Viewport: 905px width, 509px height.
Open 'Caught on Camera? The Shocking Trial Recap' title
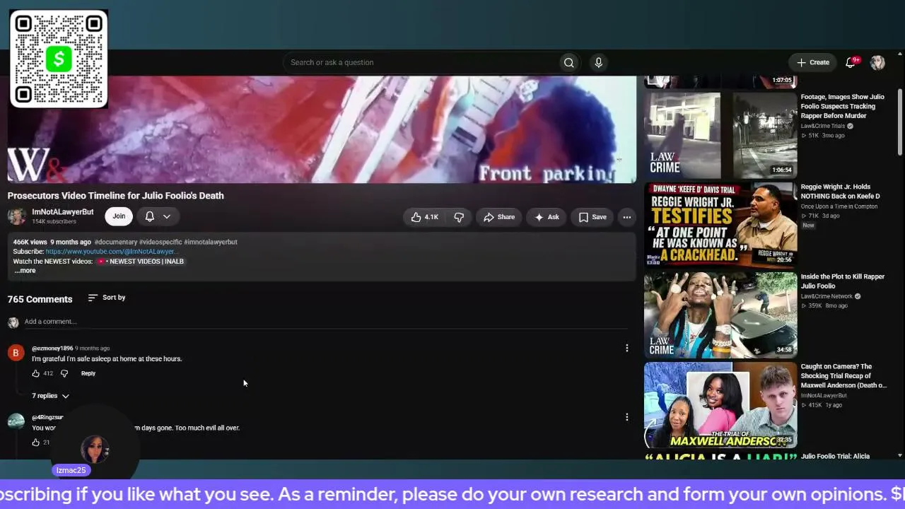click(x=843, y=376)
